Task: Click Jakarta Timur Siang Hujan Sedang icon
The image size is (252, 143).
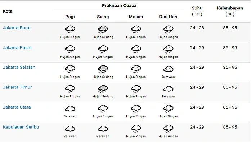Action: [x=103, y=89]
